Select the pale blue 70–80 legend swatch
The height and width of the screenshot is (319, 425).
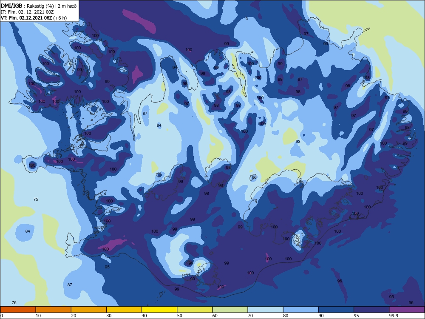(x=265, y=310)
